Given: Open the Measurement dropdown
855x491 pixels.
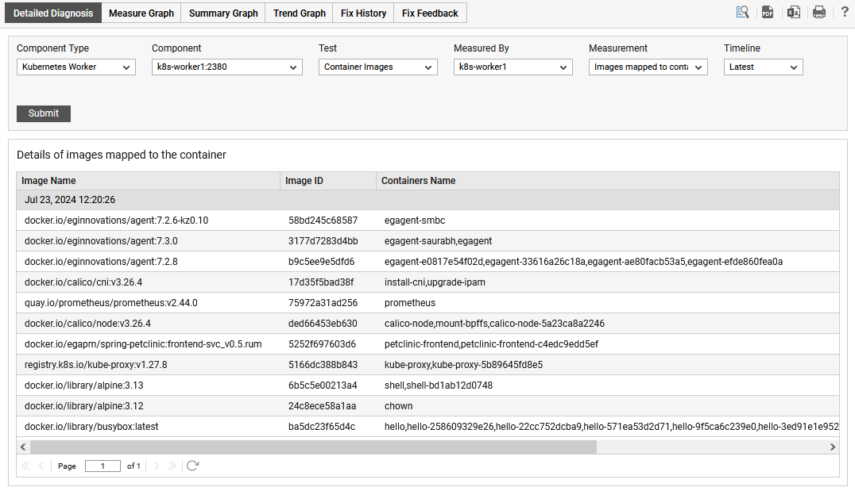Looking at the screenshot, I should click(648, 67).
